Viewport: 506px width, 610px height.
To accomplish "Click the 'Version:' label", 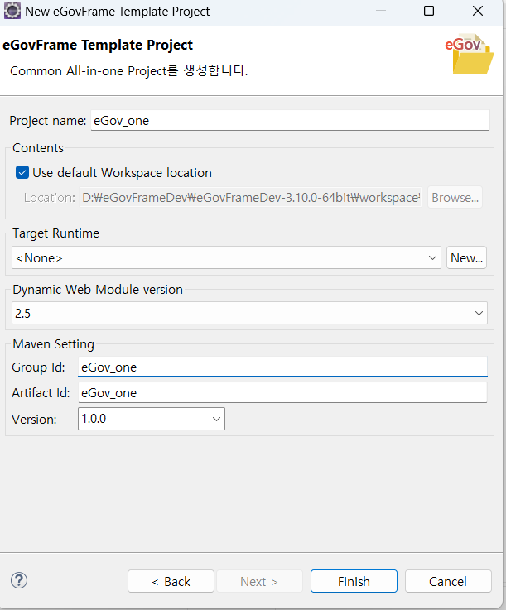I will (34, 420).
